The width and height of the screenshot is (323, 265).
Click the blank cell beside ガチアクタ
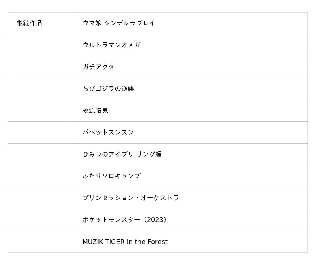click(41, 67)
